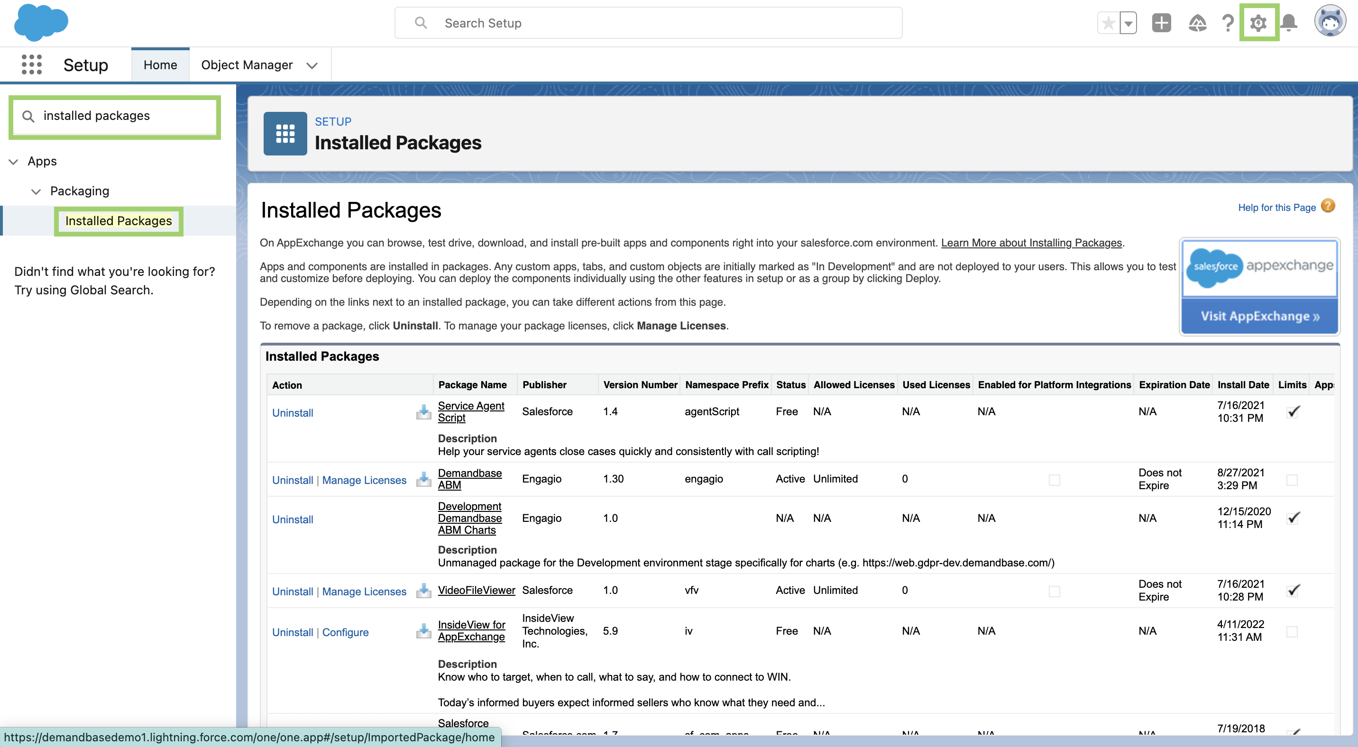1358x747 pixels.
Task: Open the Service Agent Script package name
Action: point(471,411)
